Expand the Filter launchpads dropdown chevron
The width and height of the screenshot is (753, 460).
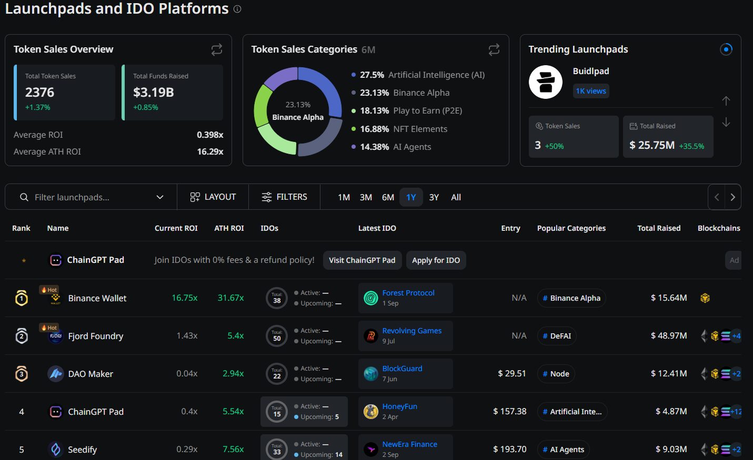(160, 197)
